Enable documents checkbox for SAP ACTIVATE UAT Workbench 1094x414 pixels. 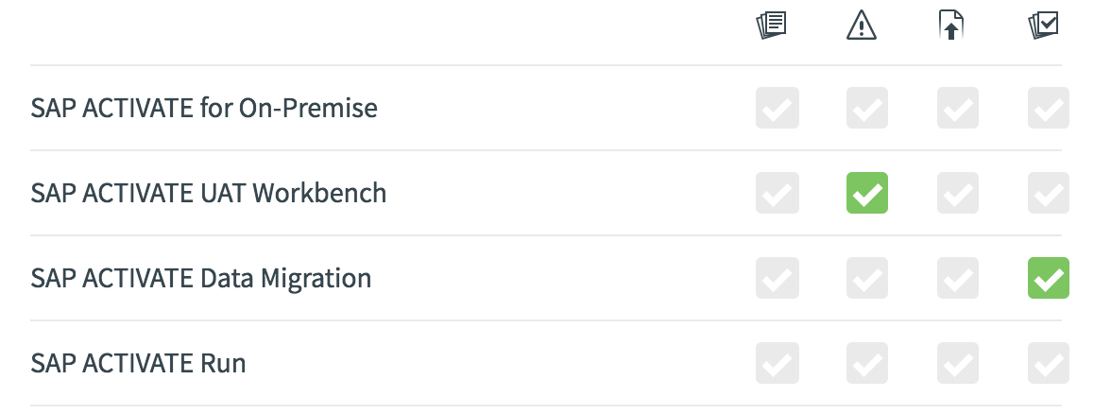pyautogui.click(x=778, y=193)
